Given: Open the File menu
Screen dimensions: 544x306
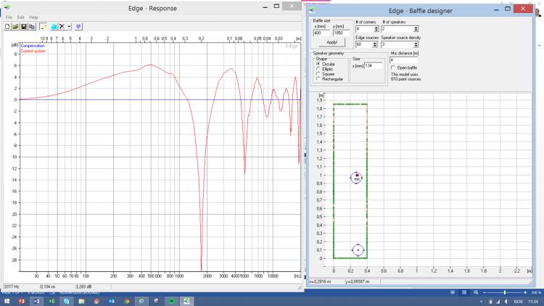Looking at the screenshot, I should click(x=9, y=17).
